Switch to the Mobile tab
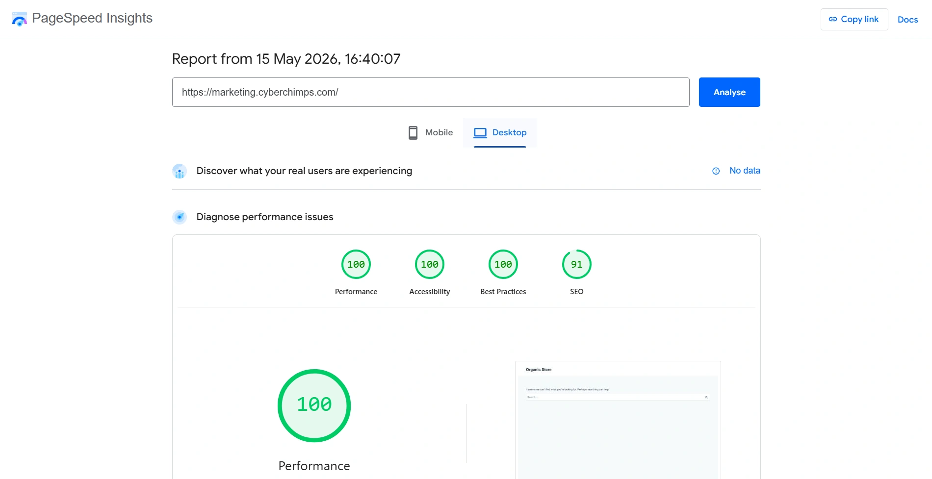Image resolution: width=932 pixels, height=479 pixels. pos(430,132)
